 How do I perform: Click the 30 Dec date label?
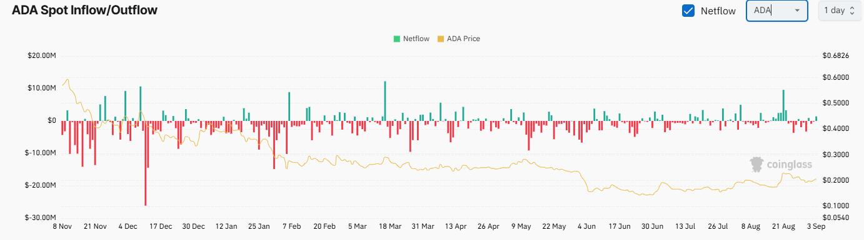coord(193,227)
